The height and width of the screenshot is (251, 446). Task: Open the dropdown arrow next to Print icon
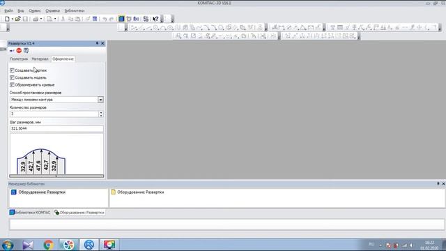click(41, 19)
